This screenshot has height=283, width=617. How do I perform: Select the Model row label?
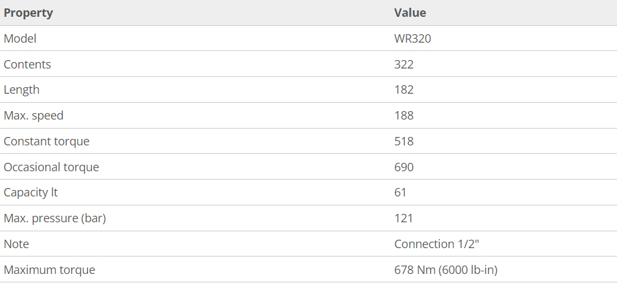click(x=20, y=39)
